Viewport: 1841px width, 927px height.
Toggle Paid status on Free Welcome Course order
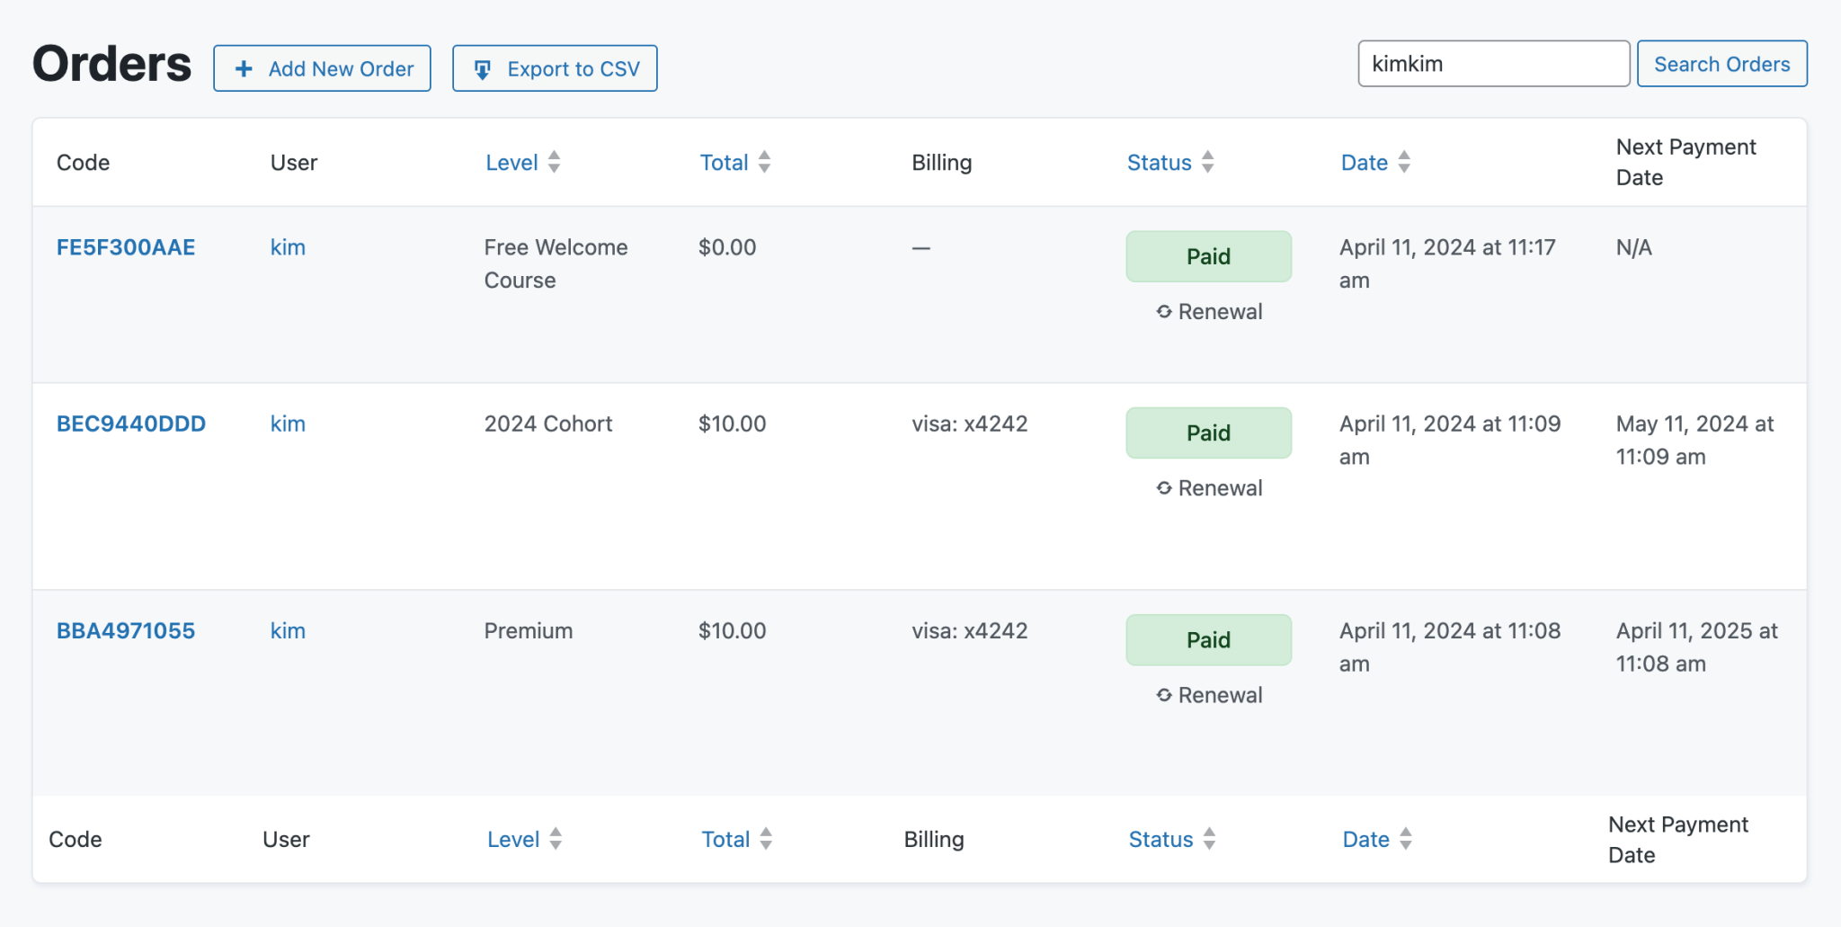click(1208, 255)
